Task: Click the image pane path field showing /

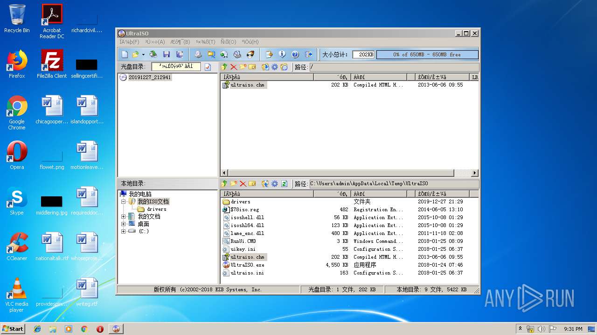Action: click(394, 67)
